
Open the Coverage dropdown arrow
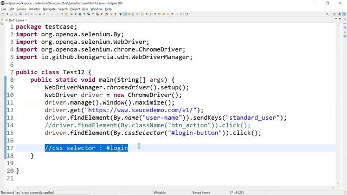click(93, 14)
